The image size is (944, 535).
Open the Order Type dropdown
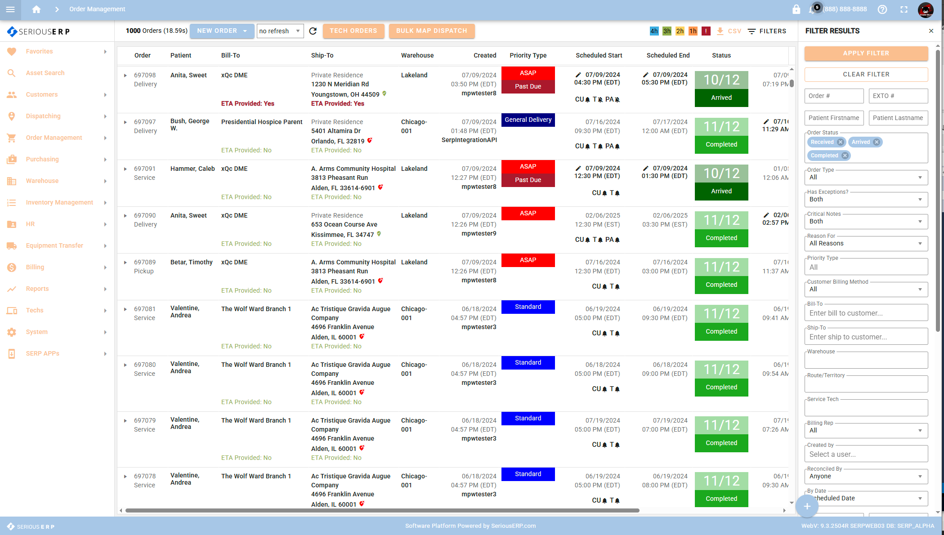(x=866, y=178)
